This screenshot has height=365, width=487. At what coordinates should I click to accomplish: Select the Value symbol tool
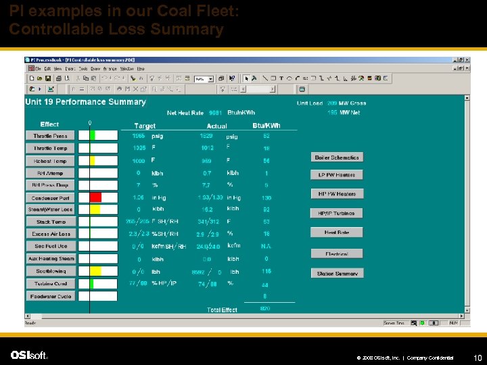click(x=305, y=78)
